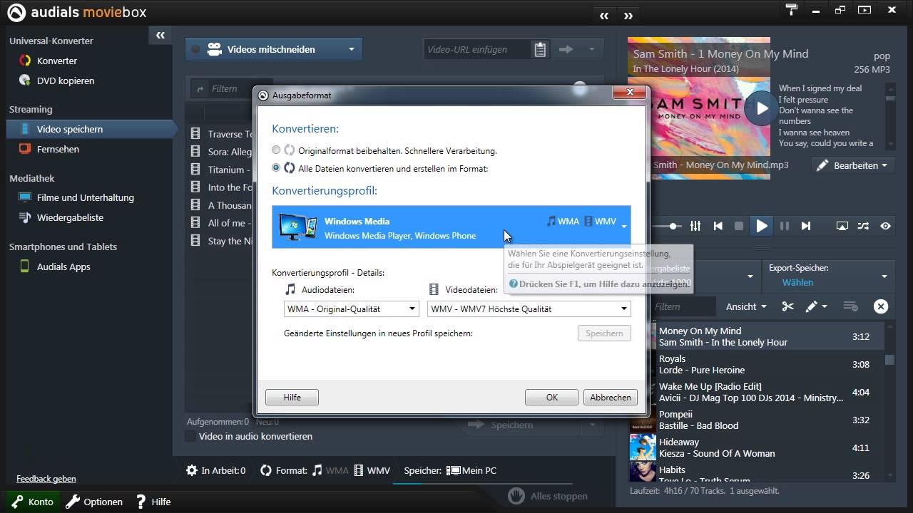Screen dimensions: 913x513
Task: Select the All of me video row
Action: point(221,223)
